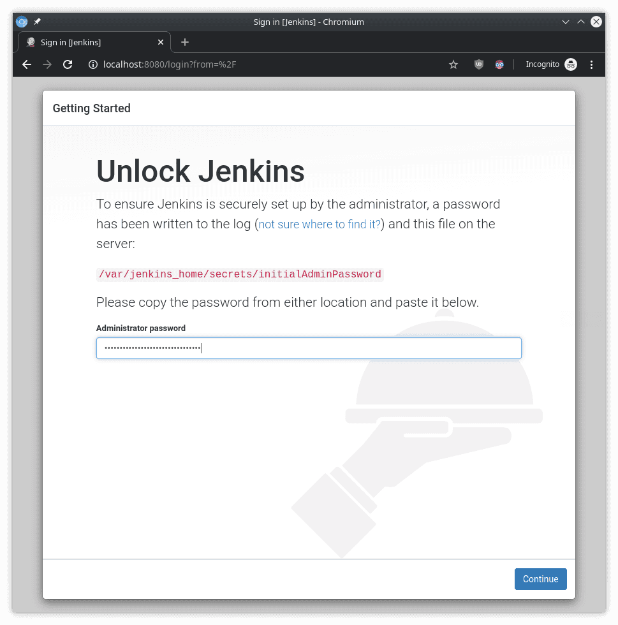Open the Chromium three-dot menu
This screenshot has width=618, height=625.
(591, 64)
